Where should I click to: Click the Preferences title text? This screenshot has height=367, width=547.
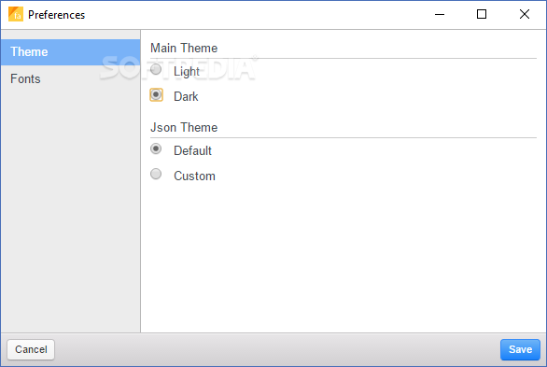pos(57,15)
